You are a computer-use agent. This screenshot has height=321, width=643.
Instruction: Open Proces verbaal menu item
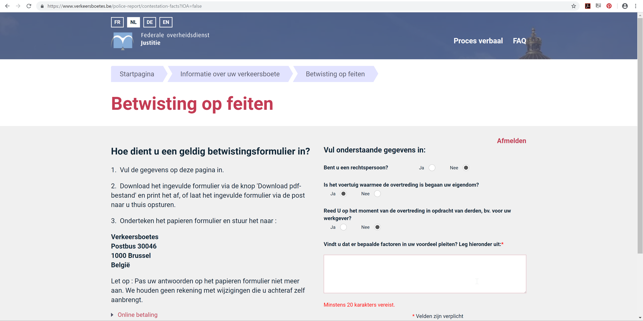478,41
